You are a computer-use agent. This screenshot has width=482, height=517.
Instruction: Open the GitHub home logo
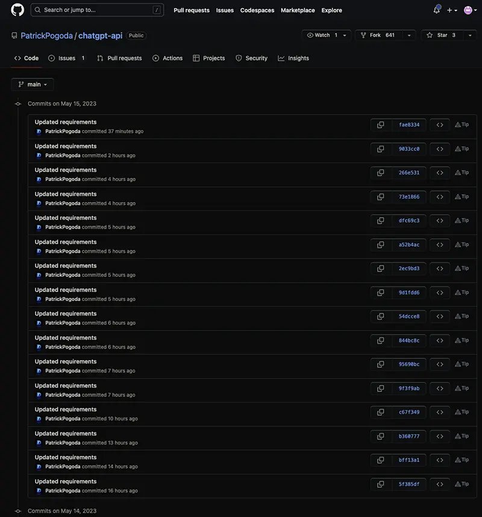[x=17, y=10]
